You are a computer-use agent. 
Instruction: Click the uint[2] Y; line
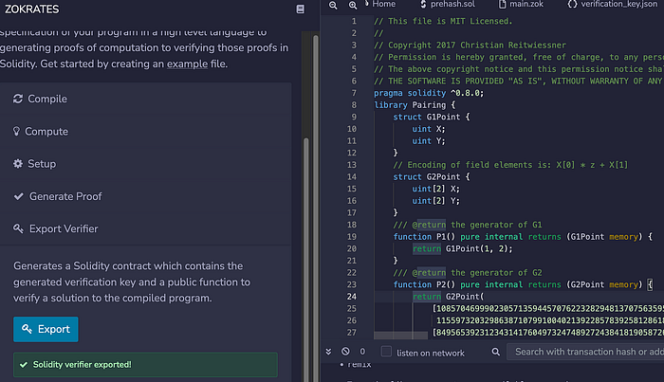click(435, 201)
